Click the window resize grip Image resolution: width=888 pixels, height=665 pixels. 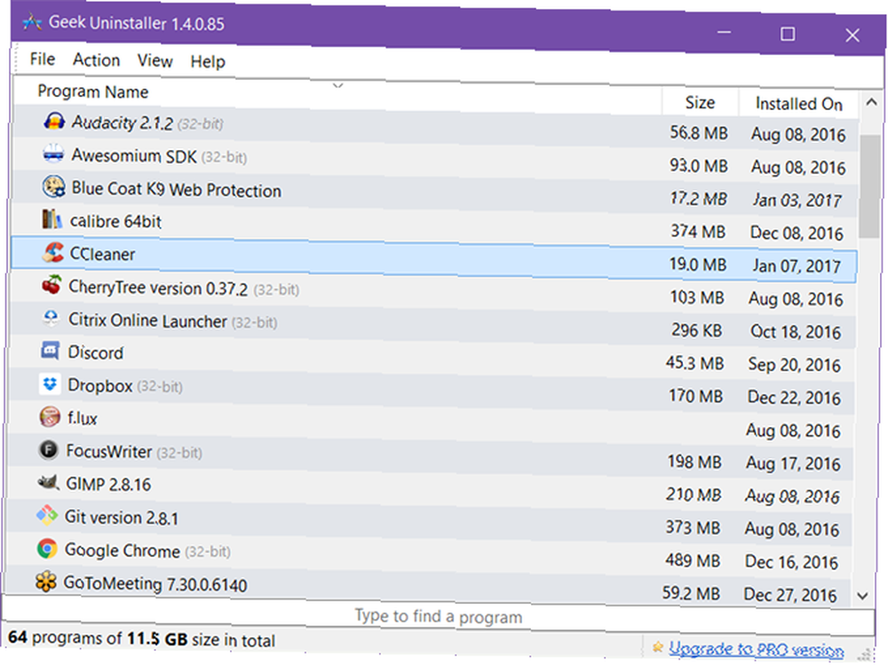(x=865, y=654)
